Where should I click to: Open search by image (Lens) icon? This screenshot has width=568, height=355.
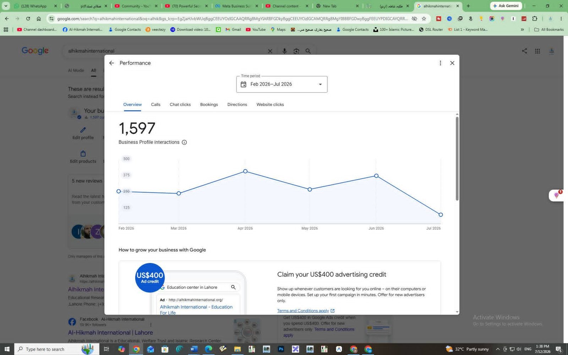point(296,51)
